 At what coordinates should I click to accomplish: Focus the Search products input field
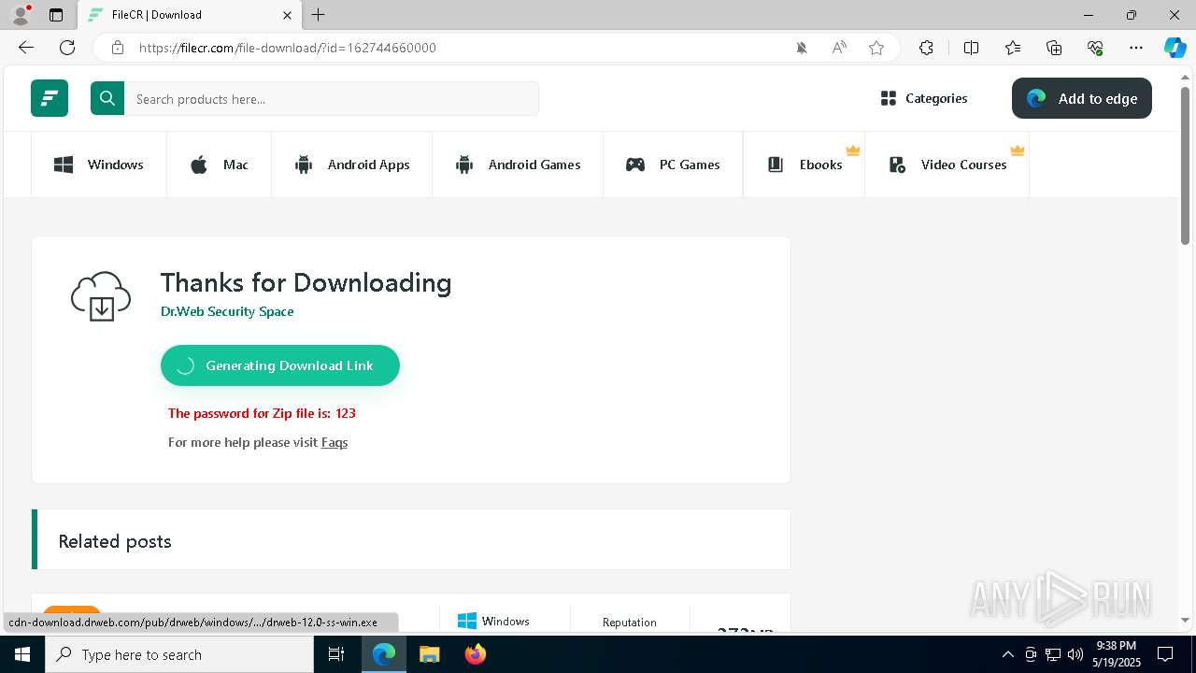click(332, 99)
